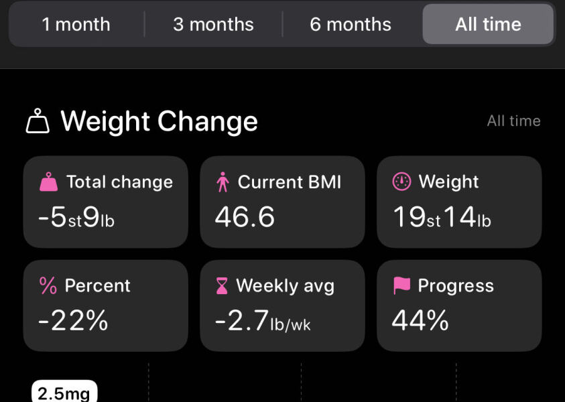
Task: Select the All time tab
Action: point(488,25)
